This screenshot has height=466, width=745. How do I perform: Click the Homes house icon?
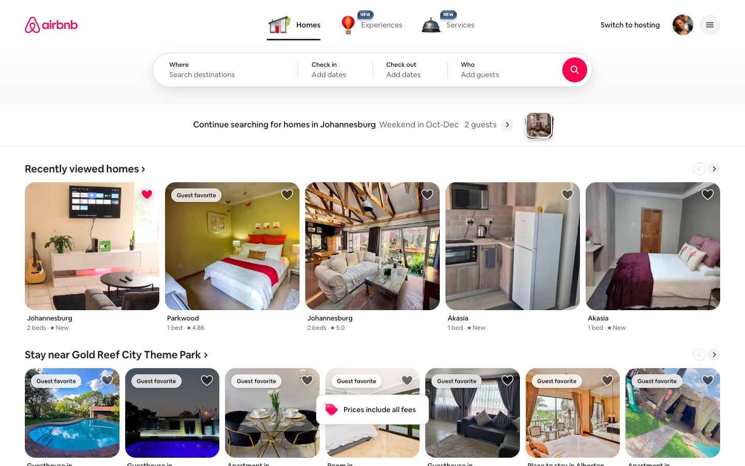coord(279,25)
